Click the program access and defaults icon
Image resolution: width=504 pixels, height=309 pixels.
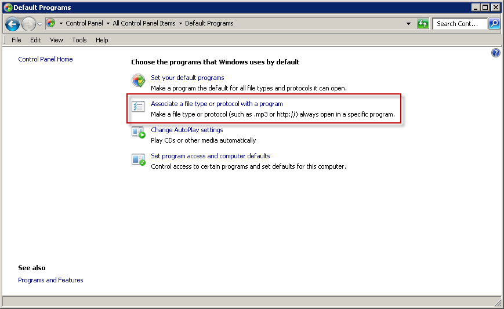(x=139, y=159)
